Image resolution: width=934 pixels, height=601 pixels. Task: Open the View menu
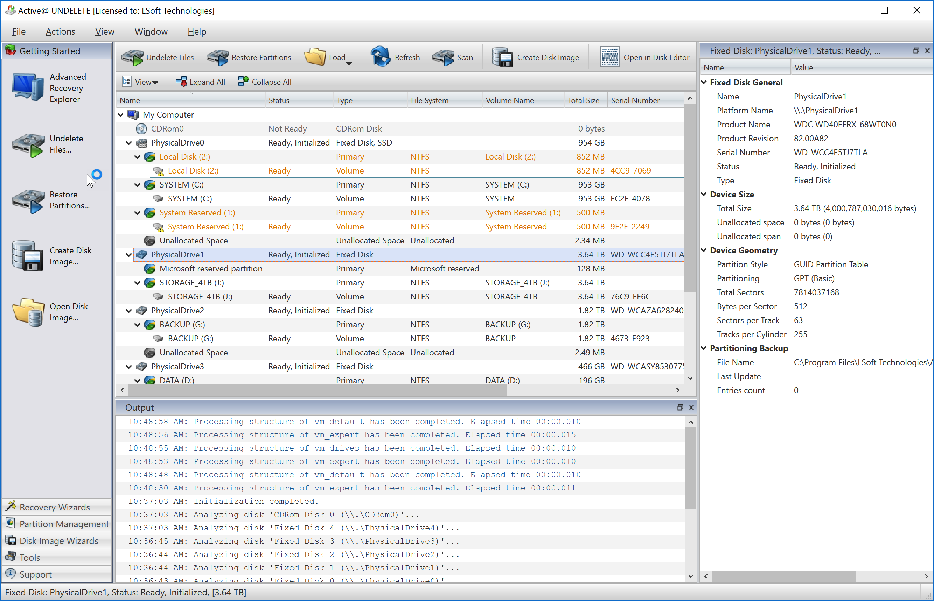click(104, 31)
